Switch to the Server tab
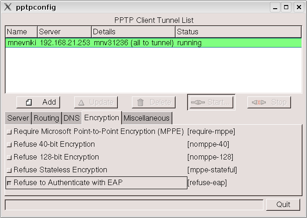 [x=18, y=118]
